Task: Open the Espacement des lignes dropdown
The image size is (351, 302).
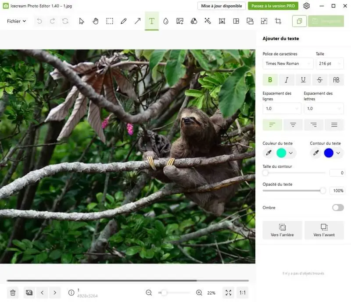Action: [x=282, y=109]
